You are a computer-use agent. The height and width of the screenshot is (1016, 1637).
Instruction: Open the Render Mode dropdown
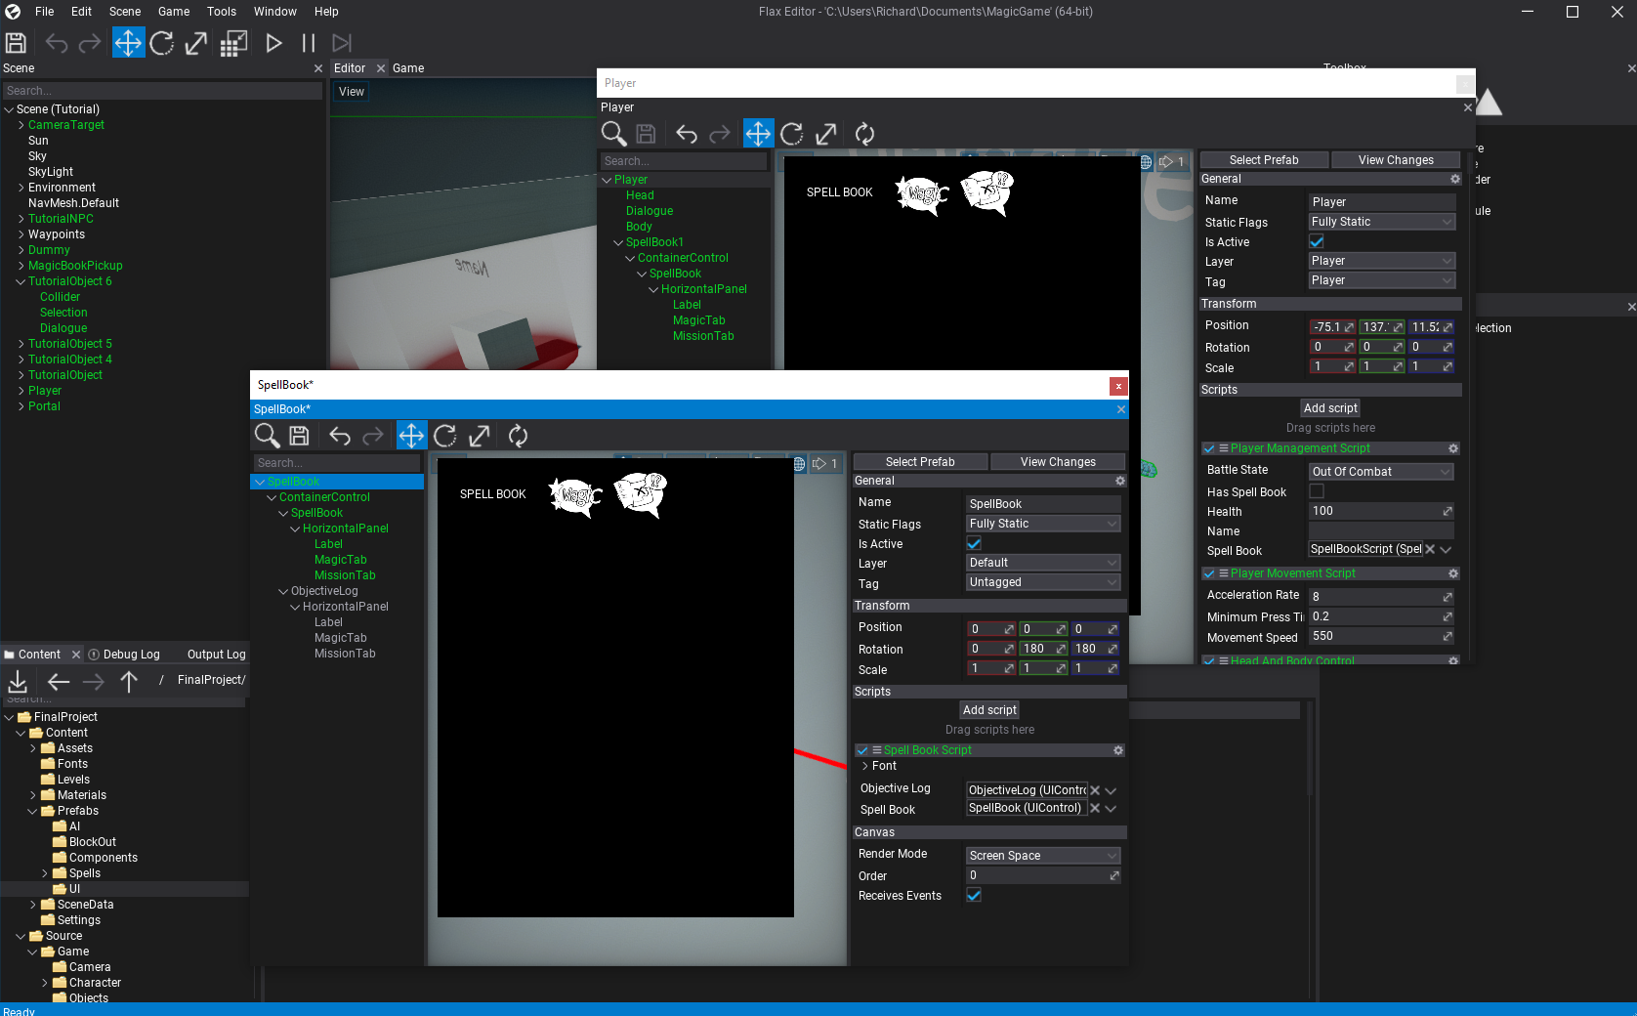tap(1042, 855)
